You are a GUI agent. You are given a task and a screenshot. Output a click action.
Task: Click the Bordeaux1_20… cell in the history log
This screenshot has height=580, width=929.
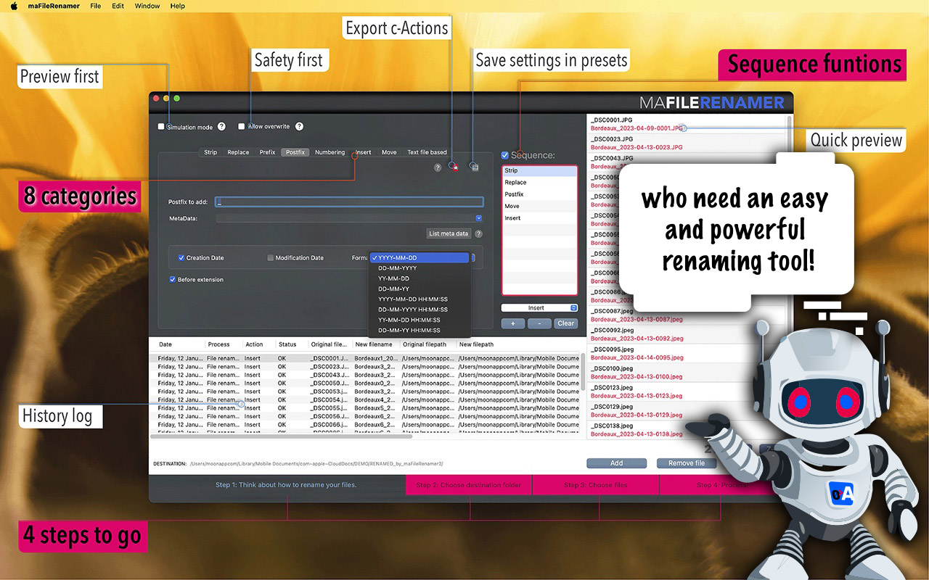pos(375,358)
